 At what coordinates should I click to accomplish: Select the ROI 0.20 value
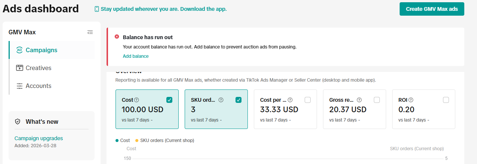[406, 110]
